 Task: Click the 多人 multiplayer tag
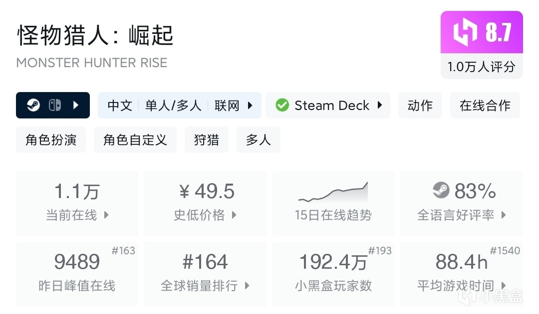(x=258, y=140)
